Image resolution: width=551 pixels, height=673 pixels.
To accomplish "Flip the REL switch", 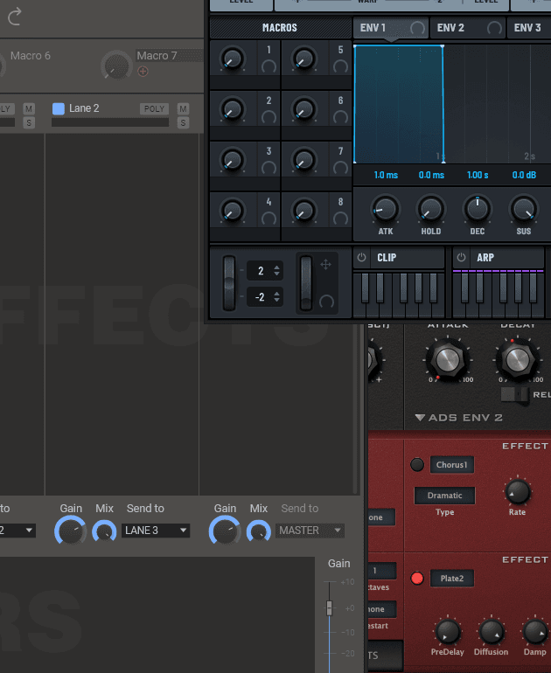I will 515,394.
